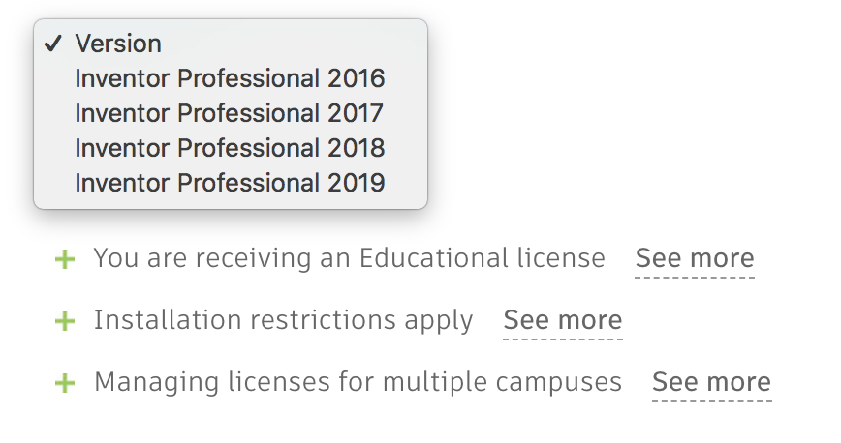Open See more for Educational license
841x443 pixels.
[694, 259]
